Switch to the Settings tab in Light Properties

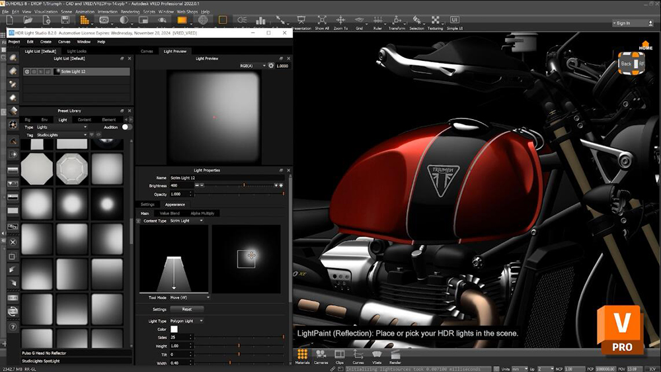click(x=147, y=205)
